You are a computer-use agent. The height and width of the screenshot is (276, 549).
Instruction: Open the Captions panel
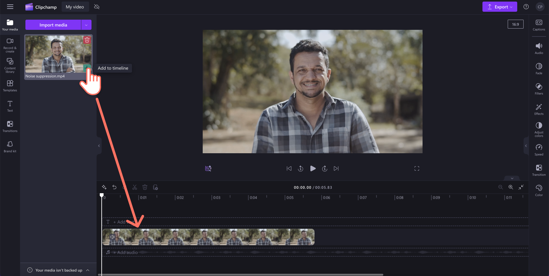[539, 25]
